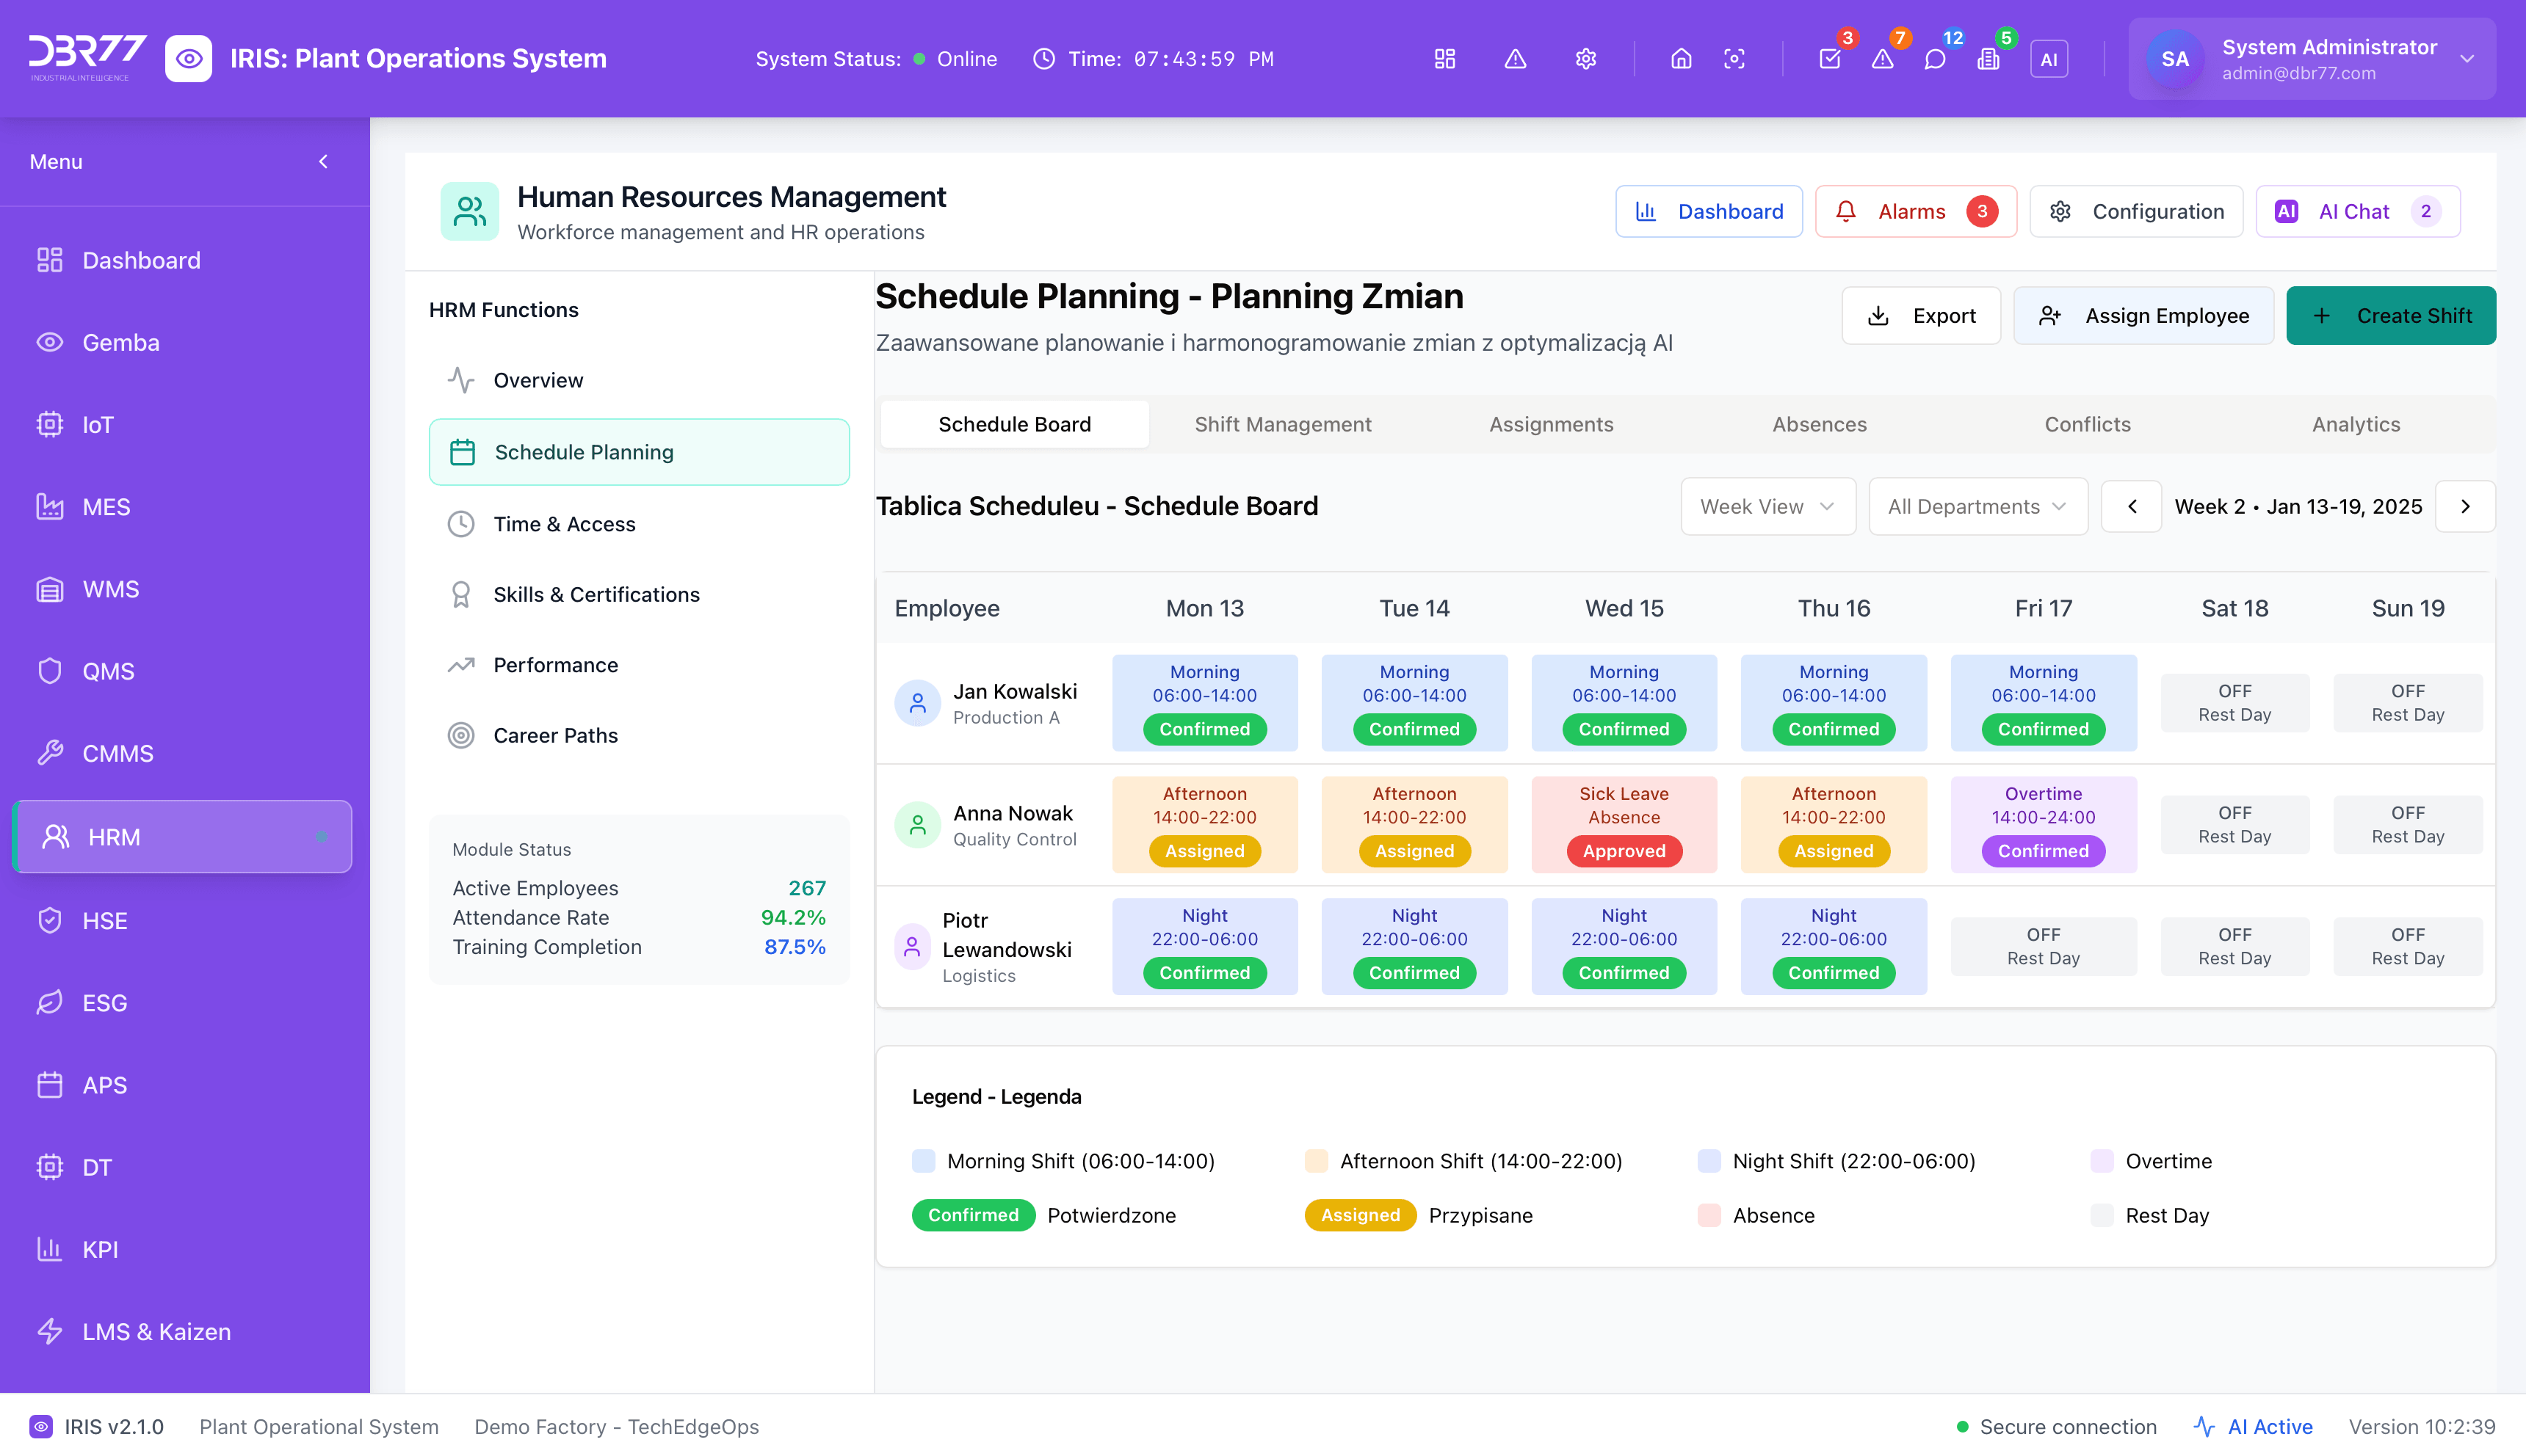2526x1456 pixels.
Task: Click the Export button
Action: (x=1921, y=315)
